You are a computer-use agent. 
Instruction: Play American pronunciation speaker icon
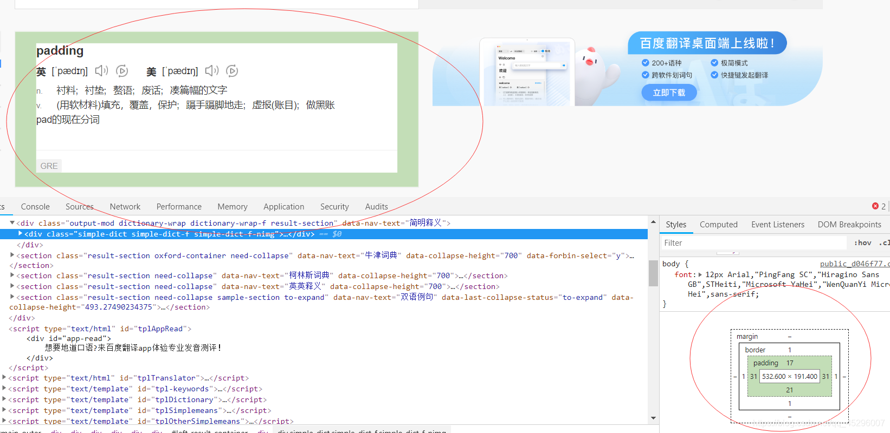(212, 71)
